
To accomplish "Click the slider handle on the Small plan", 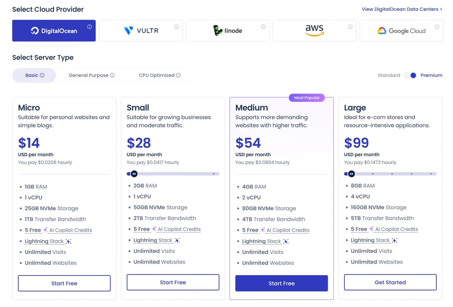I will point(134,173).
